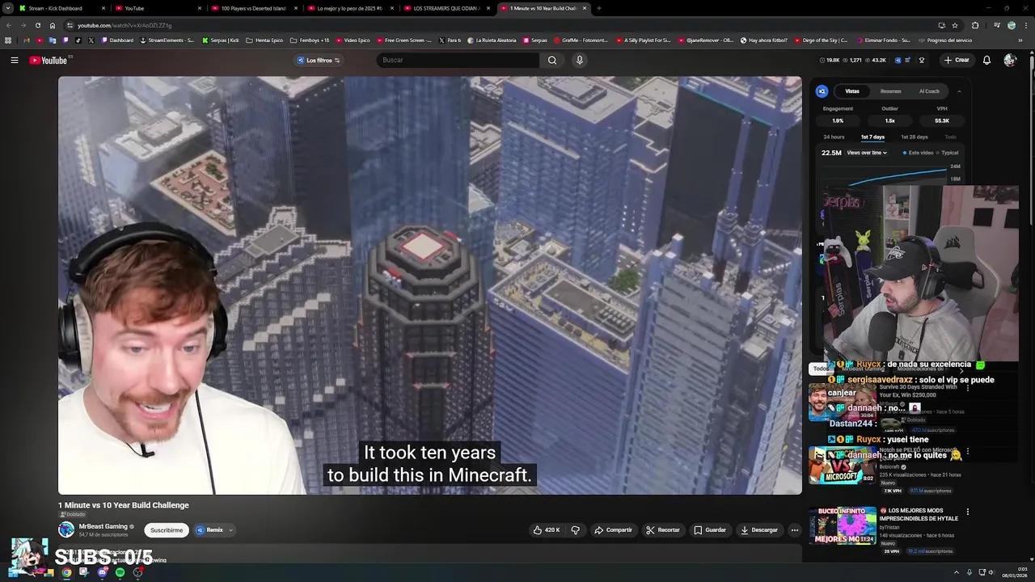Open Discord from the taskbar
The width and height of the screenshot is (1035, 582).
pos(102,572)
